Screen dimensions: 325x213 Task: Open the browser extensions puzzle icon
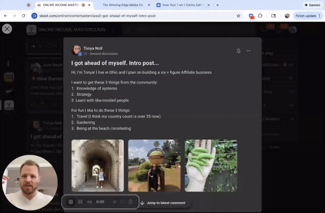260,16
